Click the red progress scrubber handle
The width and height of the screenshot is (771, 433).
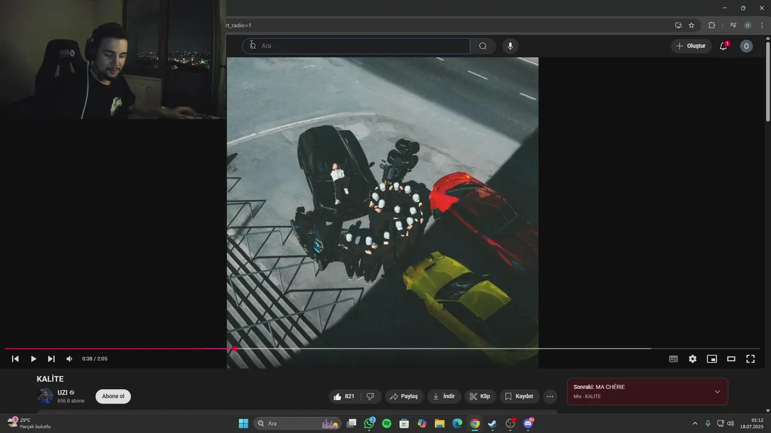234,349
